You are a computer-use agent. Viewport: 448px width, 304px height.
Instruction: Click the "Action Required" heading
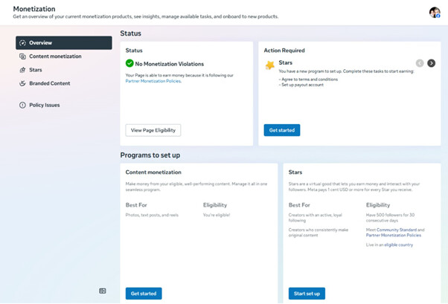pos(284,51)
